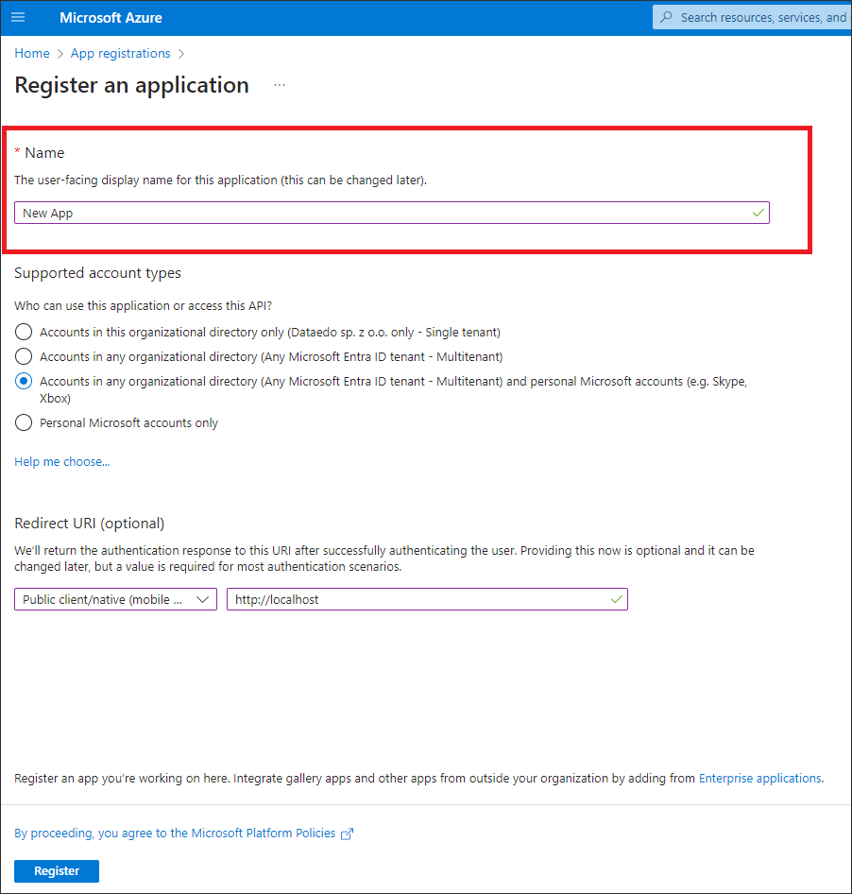Click the Redirect URI text field
Image resolution: width=852 pixels, height=894 pixels.
click(416, 599)
